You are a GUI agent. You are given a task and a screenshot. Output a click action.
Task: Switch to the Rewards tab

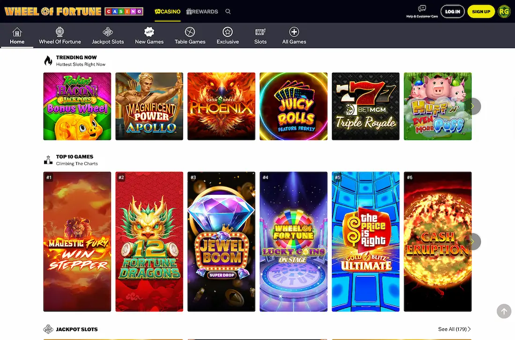pyautogui.click(x=202, y=12)
